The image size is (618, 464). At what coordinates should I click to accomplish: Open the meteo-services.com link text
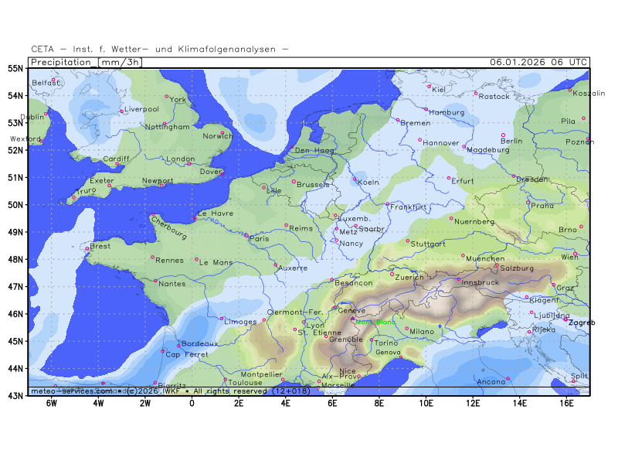68,391
